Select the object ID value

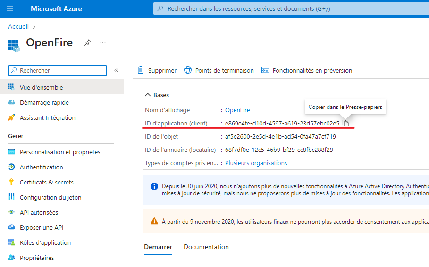pyautogui.click(x=280, y=136)
